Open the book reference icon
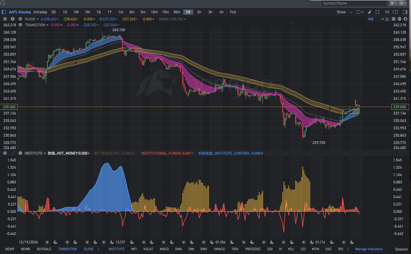This screenshot has height=254, width=411. pos(395,12)
